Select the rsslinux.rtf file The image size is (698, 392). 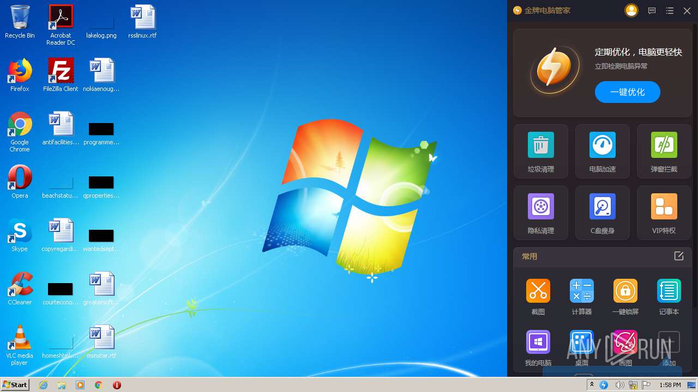pos(142,22)
